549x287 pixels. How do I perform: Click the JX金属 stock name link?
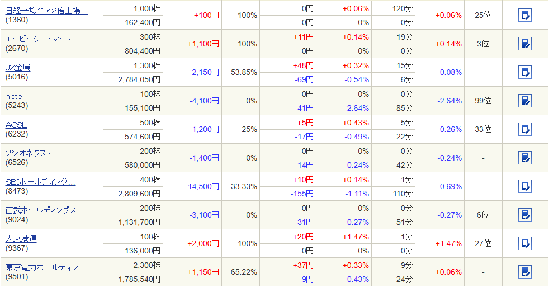(18, 67)
